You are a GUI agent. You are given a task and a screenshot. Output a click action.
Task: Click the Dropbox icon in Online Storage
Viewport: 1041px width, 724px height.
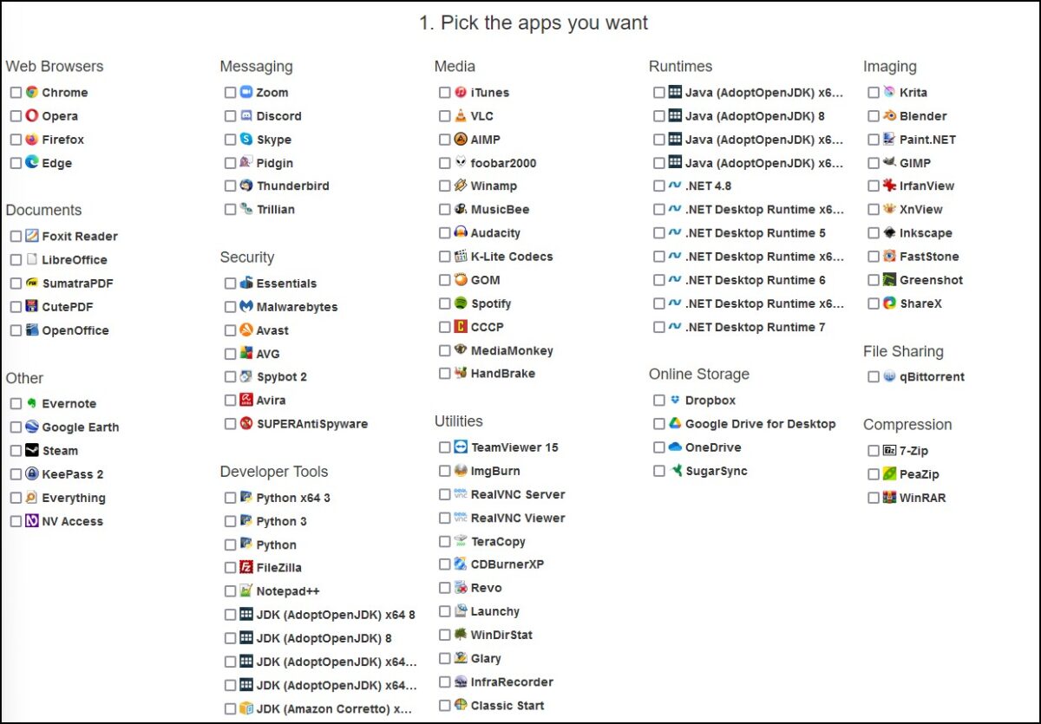[675, 400]
